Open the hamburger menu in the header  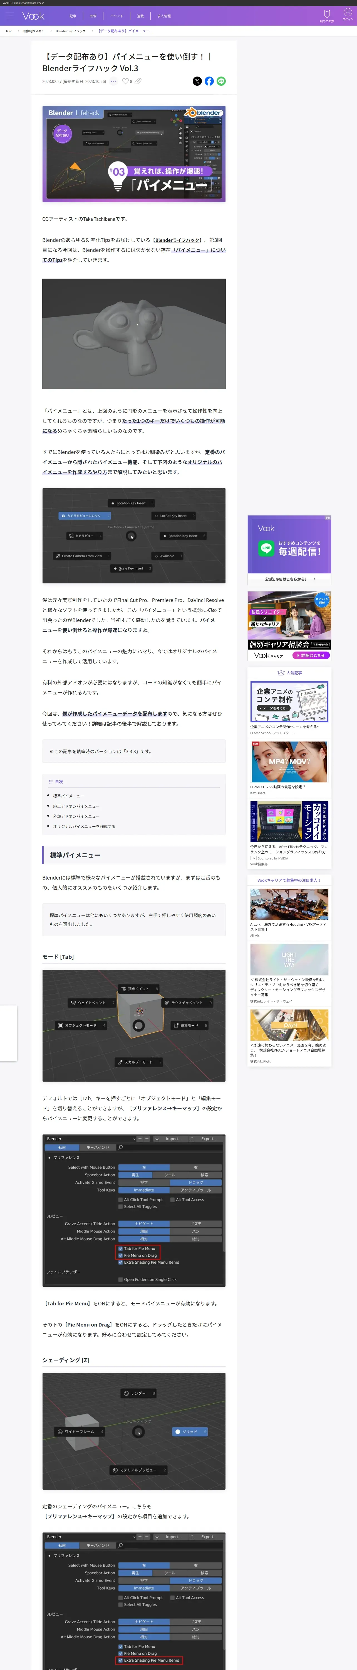point(10,16)
